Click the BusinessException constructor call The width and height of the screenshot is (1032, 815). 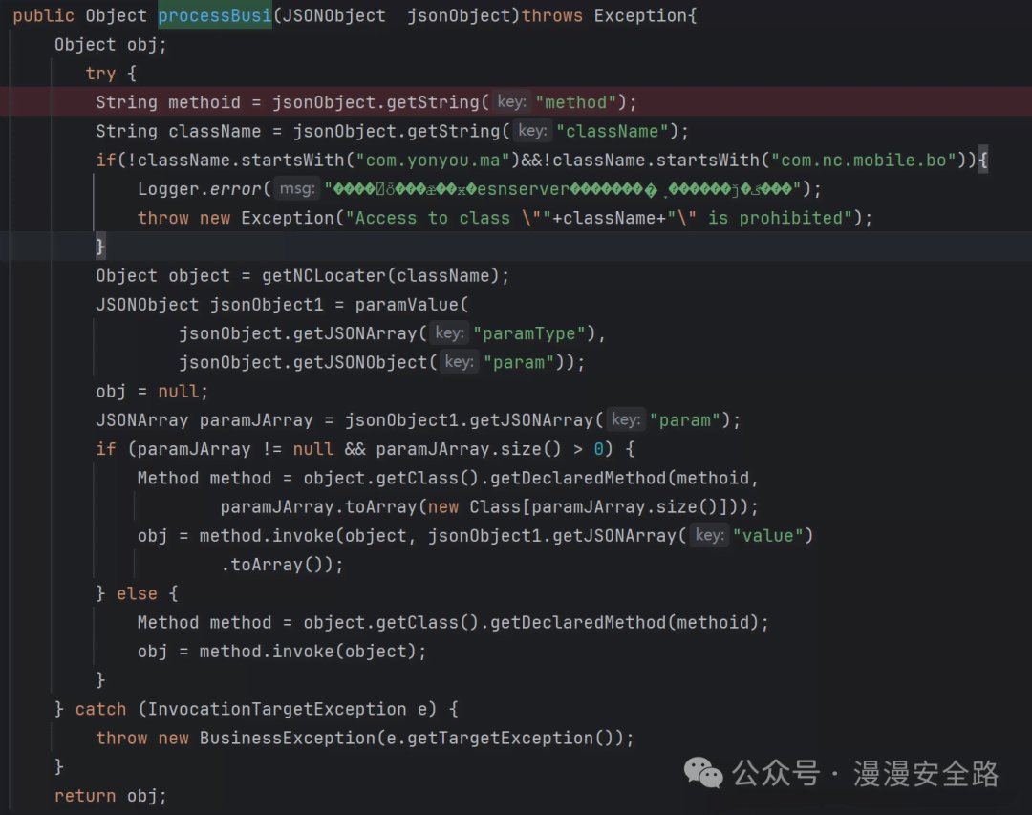coord(417,740)
